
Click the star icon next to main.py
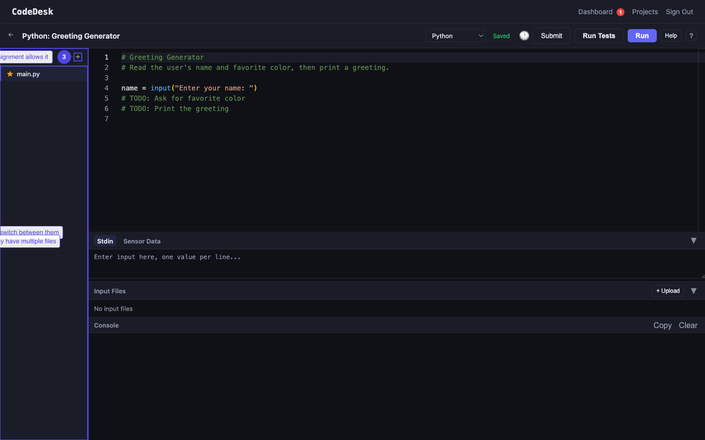(10, 74)
